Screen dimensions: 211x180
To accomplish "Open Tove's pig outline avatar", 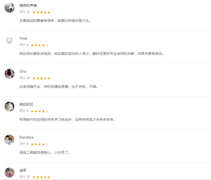I will [x=9, y=40].
